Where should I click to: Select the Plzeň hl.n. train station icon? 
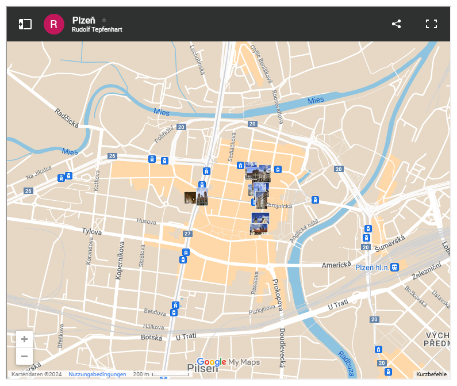(394, 267)
